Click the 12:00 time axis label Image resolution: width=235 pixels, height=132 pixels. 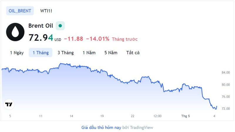point(157,116)
